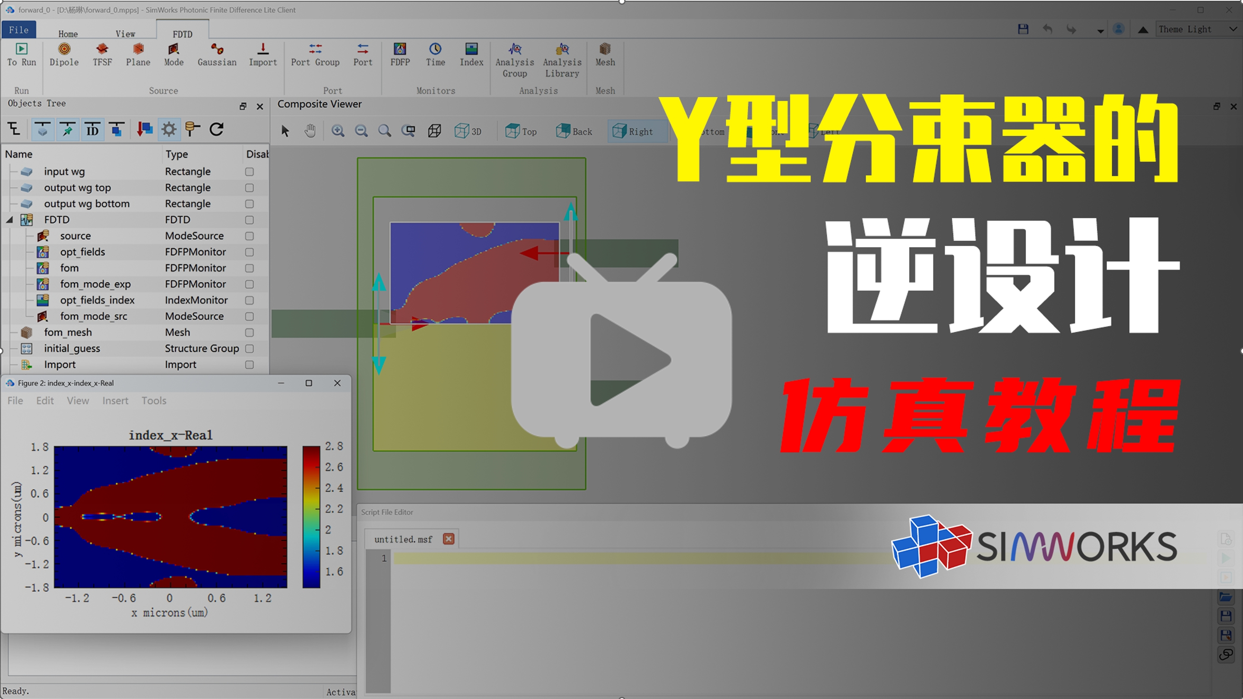Screen dimensions: 1243x699
Task: Click the Name column header
Action: (81, 154)
